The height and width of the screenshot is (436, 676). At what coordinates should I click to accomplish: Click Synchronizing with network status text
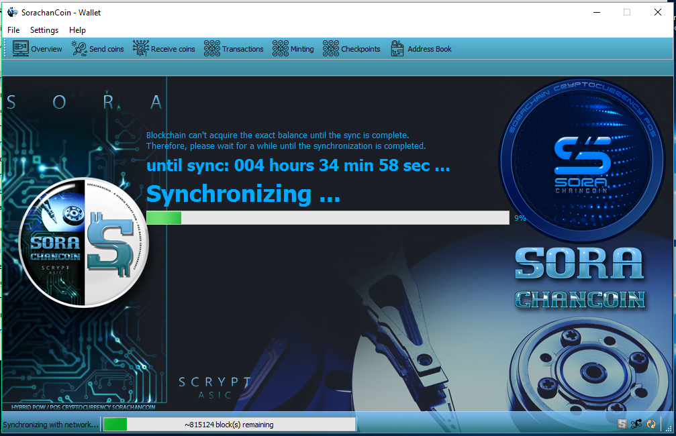tap(50, 425)
